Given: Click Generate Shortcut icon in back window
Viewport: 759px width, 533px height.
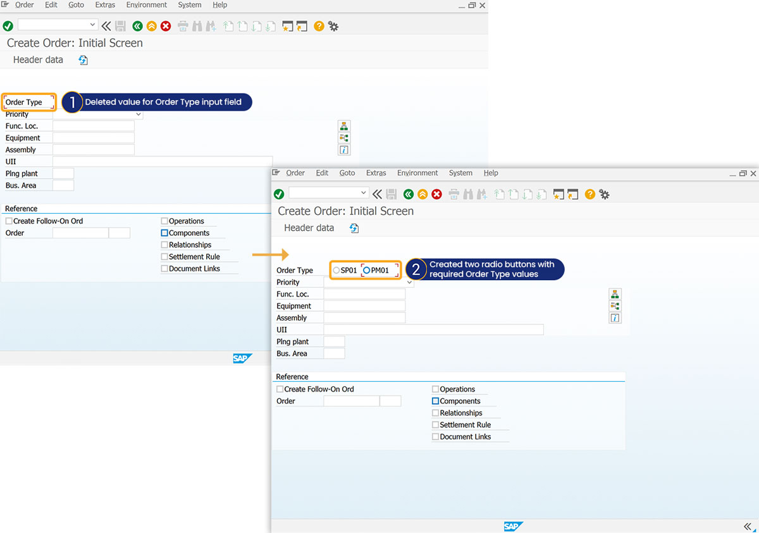Looking at the screenshot, I should click(302, 26).
